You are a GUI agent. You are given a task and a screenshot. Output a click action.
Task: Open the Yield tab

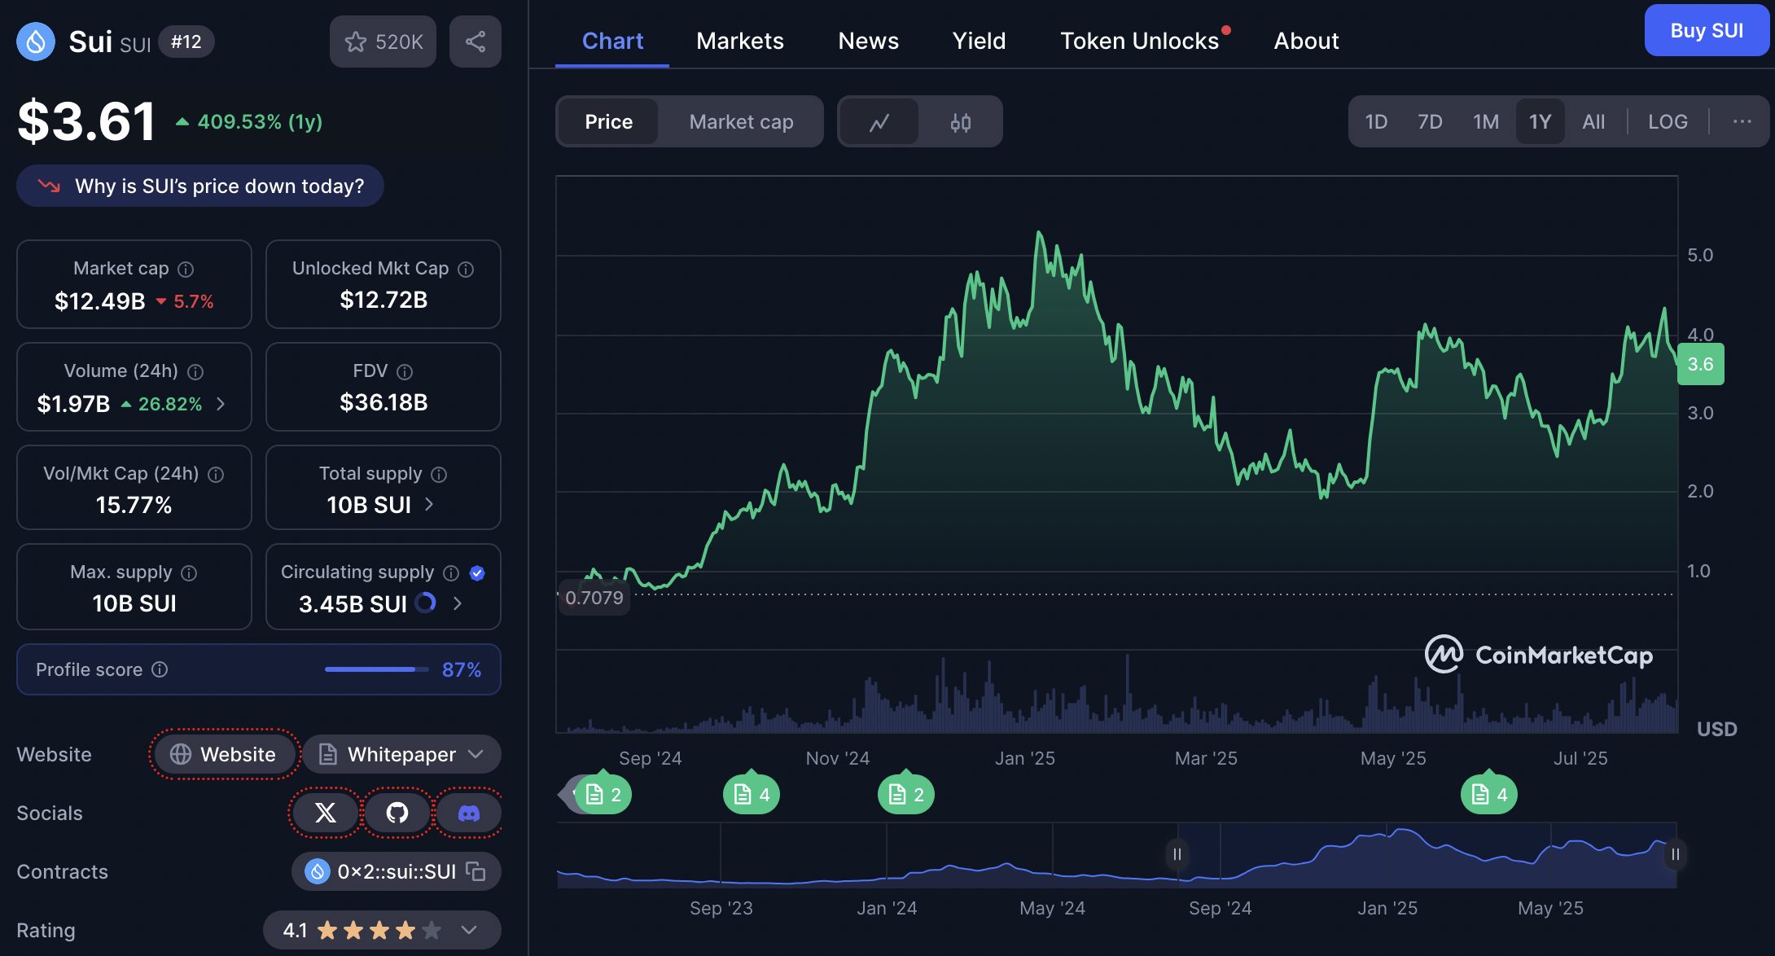(979, 41)
